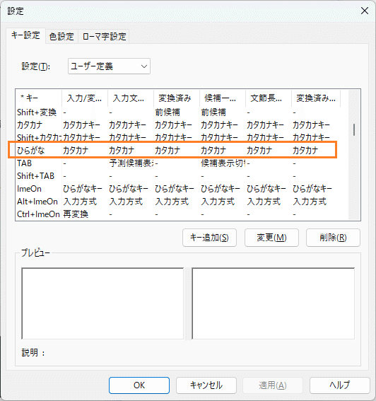Click the left preview box
Viewport: 376px width, 401px height.
point(102,303)
